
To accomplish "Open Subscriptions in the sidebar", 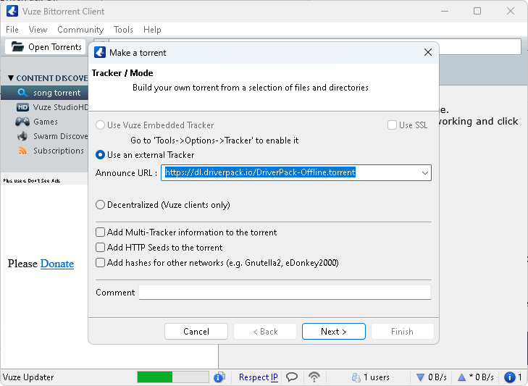I will [44, 151].
